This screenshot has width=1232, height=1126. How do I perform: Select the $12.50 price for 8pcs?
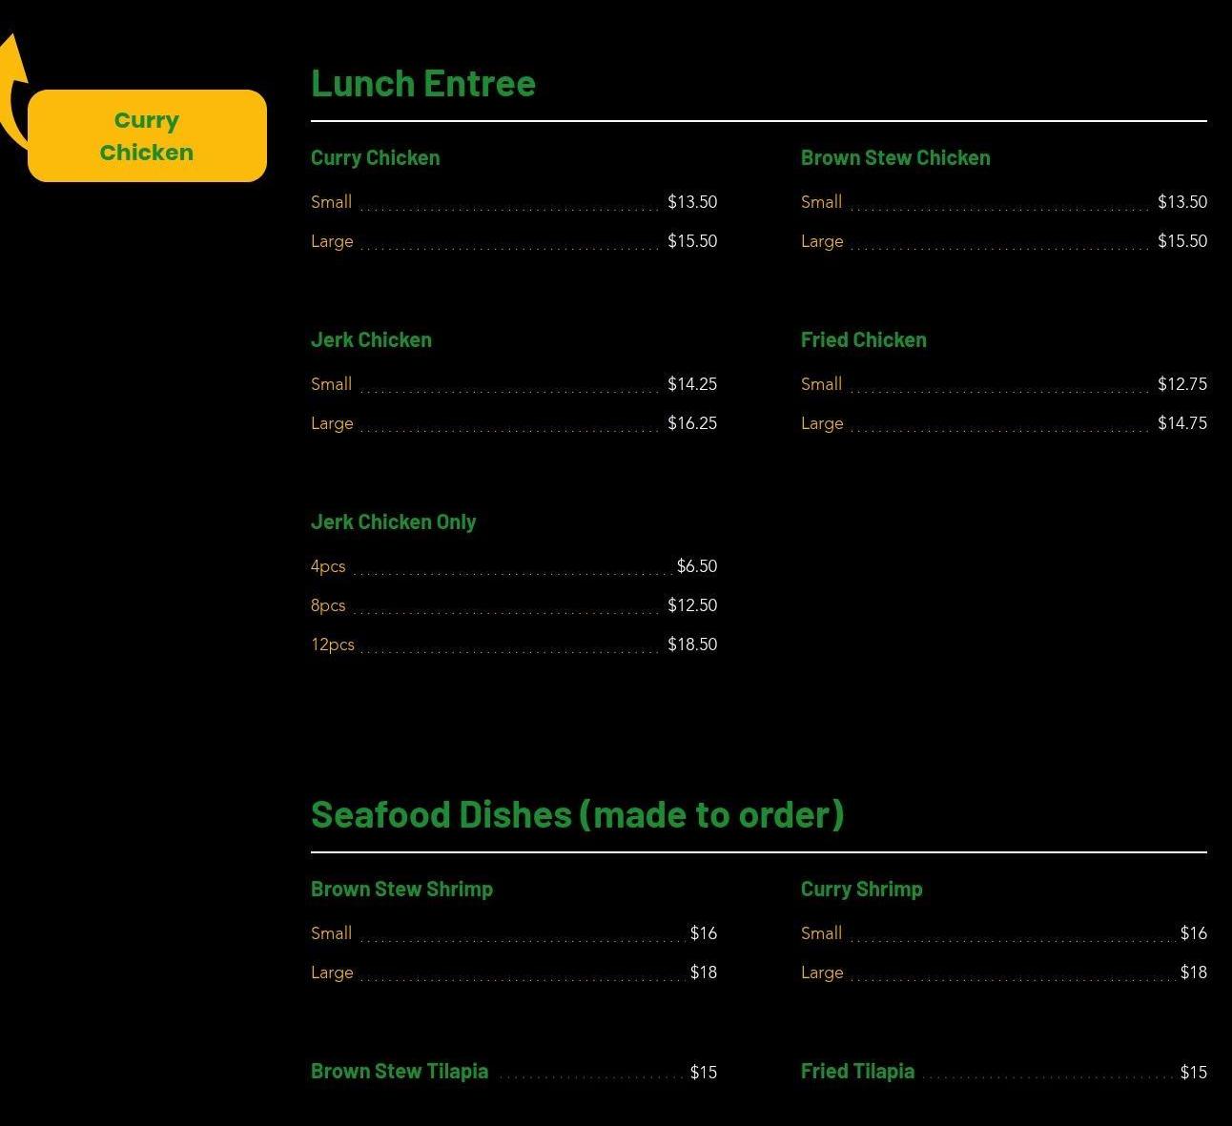(692, 605)
